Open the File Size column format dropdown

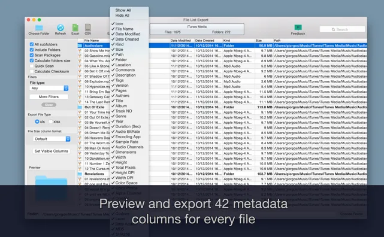coord(52,139)
